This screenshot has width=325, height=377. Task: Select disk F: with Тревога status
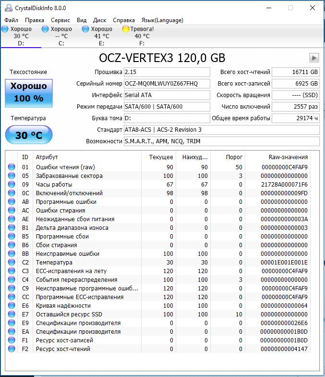(142, 36)
